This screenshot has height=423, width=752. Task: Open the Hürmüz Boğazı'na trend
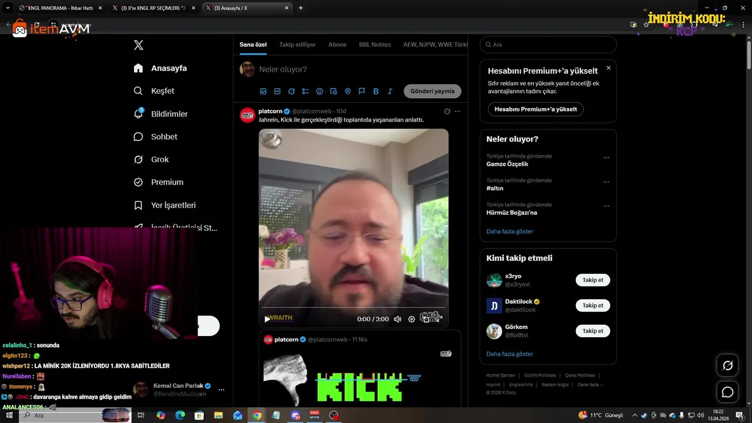(512, 213)
